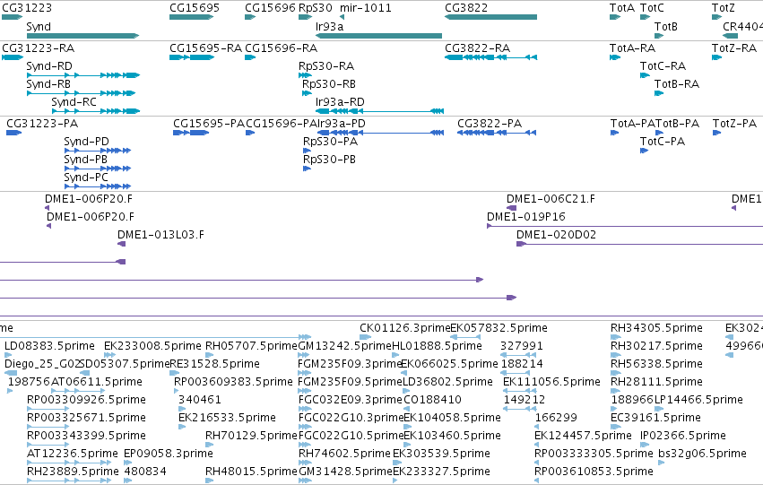Click the RP003610853.5prime EST label
763x485 pixels.
point(594,472)
